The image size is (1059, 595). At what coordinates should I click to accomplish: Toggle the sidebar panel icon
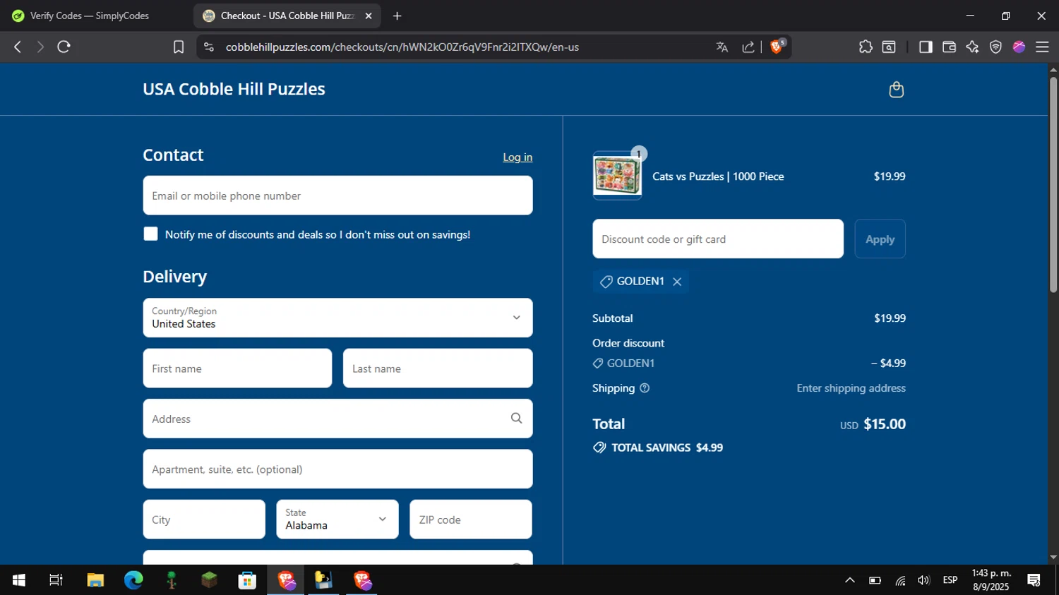[x=926, y=47]
